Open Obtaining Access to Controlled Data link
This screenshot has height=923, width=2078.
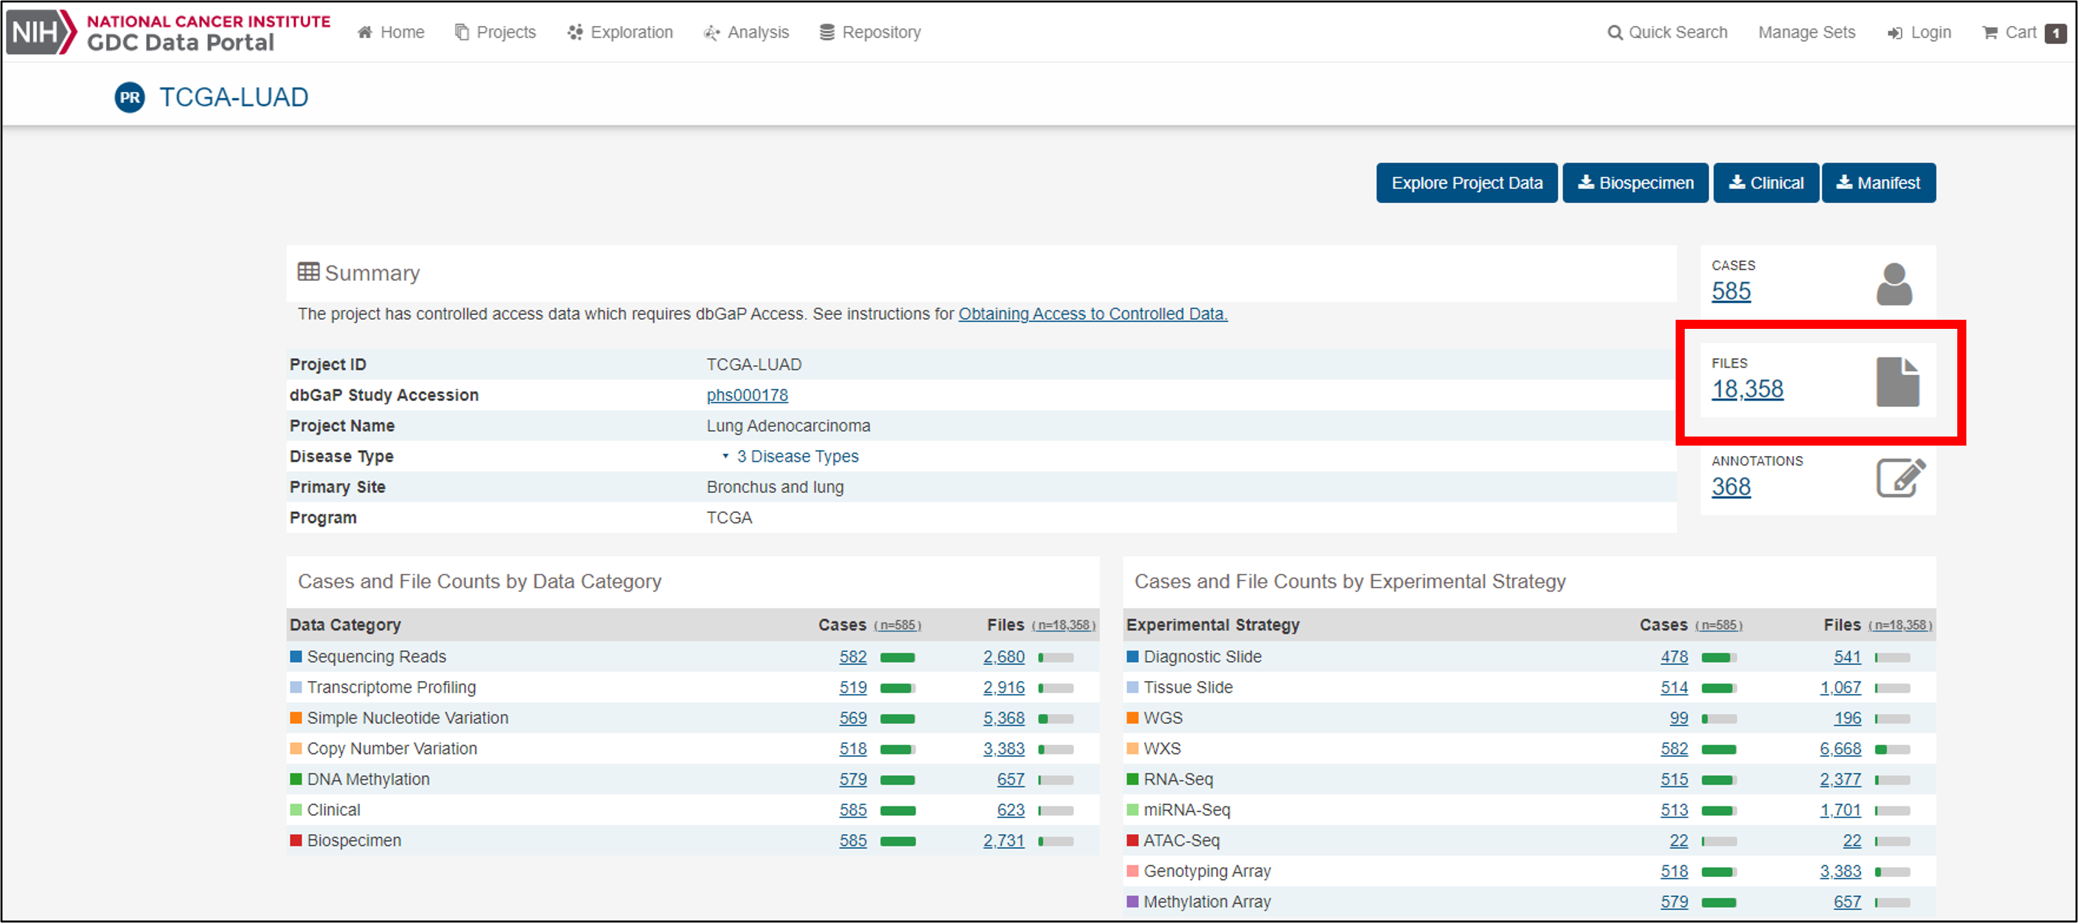1092,313
